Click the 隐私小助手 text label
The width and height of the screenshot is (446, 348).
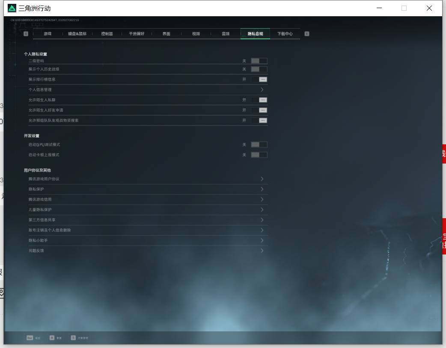38,240
